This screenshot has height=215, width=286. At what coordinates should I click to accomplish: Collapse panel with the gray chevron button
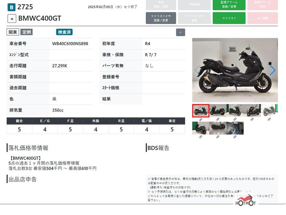[x=180, y=32]
